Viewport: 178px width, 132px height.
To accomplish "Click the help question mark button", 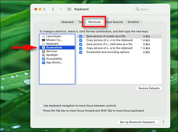I will tap(163, 122).
